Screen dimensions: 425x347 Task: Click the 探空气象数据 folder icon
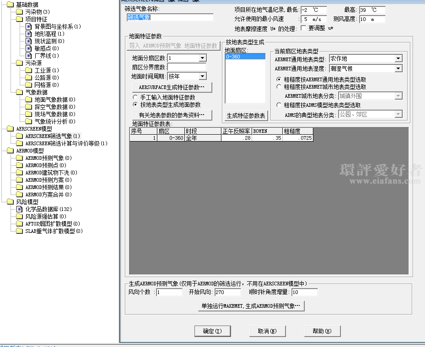tap(28, 106)
